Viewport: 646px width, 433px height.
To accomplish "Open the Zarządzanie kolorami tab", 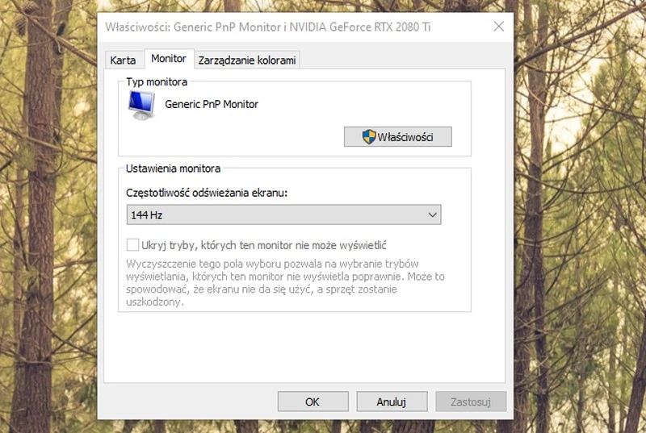I will coord(247,60).
